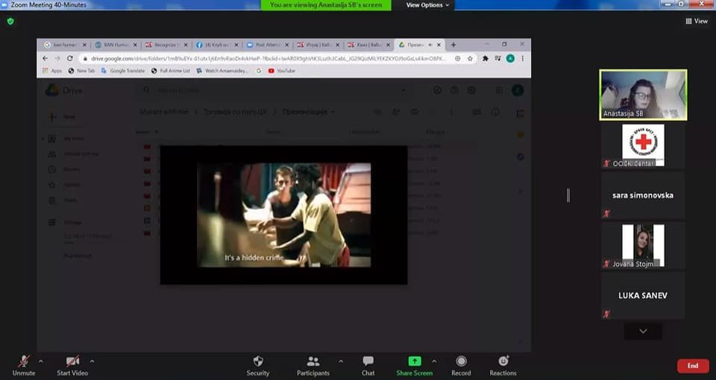This screenshot has width=716, height=380.
Task: Open video options arrow next to Start Video
Action: pos(92,361)
